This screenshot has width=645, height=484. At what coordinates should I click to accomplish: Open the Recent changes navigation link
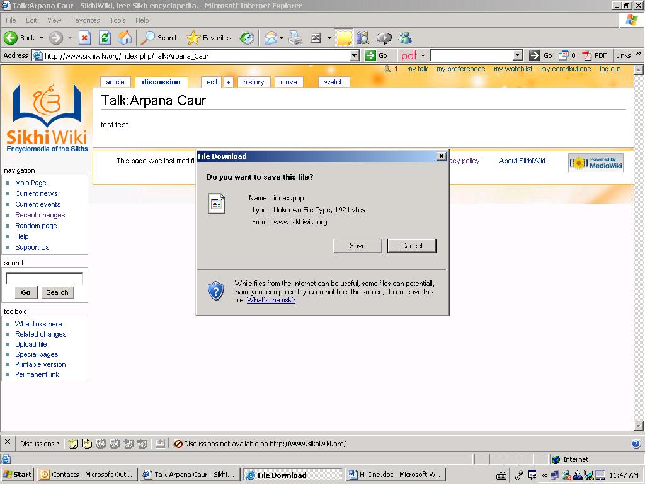tap(40, 215)
